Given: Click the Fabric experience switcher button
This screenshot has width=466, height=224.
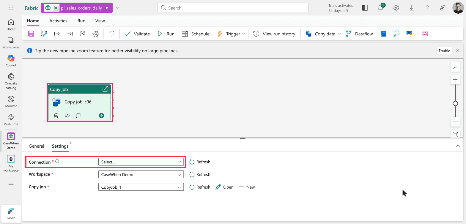Looking at the screenshot, I should click(x=11, y=213).
